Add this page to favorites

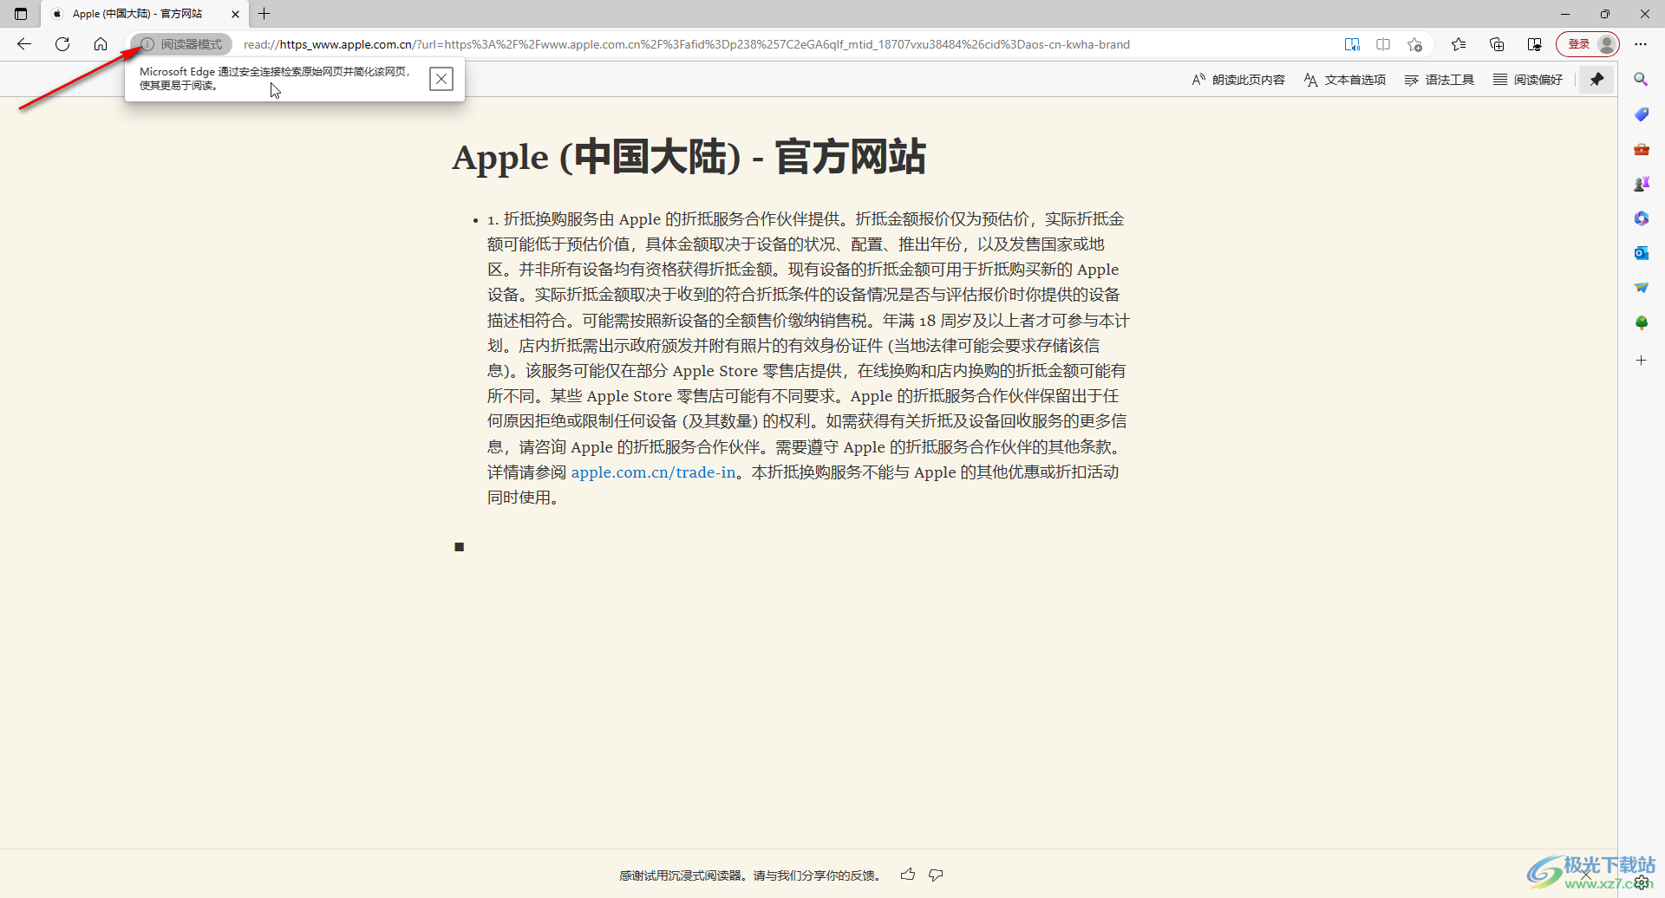tap(1415, 44)
